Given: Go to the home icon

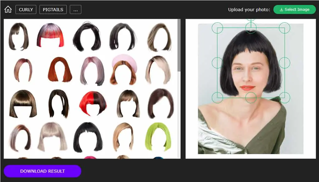Looking at the screenshot, I should (8, 9).
